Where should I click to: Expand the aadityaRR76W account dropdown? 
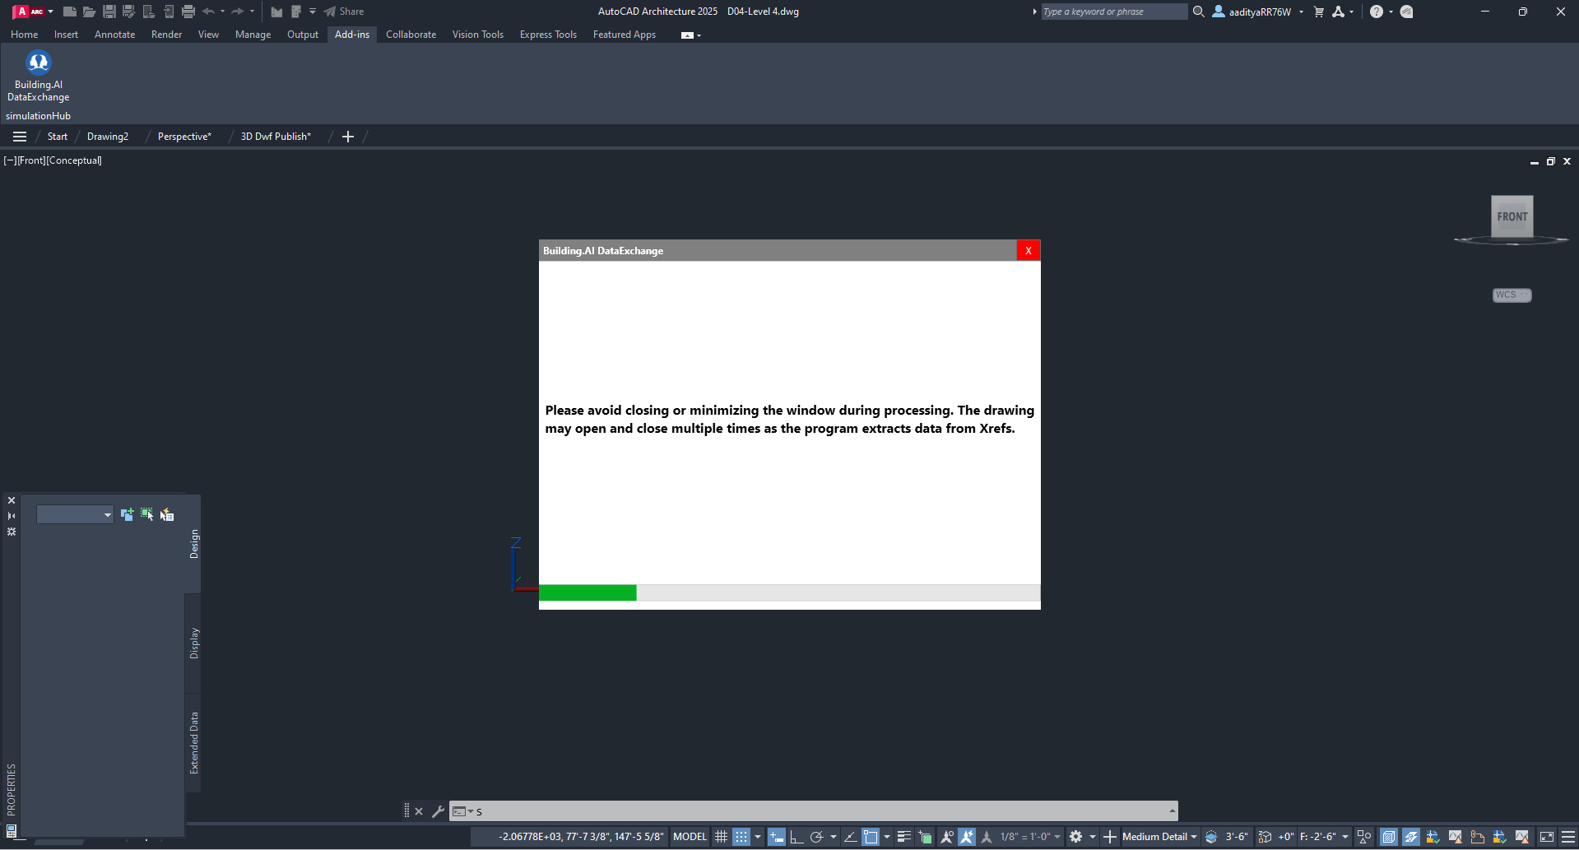(x=1301, y=12)
